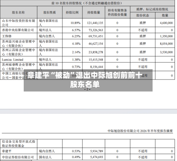Click shareholder '苏州云昌锦企业管理中心'

pyautogui.click(x=18, y=52)
